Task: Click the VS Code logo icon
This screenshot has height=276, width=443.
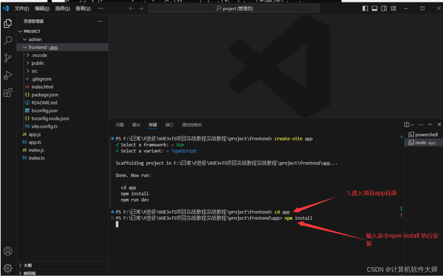Action: pyautogui.click(x=6, y=8)
